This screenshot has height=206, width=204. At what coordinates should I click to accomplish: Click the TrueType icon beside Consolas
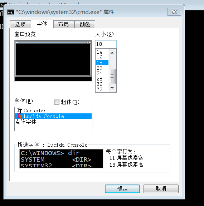(x=19, y=111)
